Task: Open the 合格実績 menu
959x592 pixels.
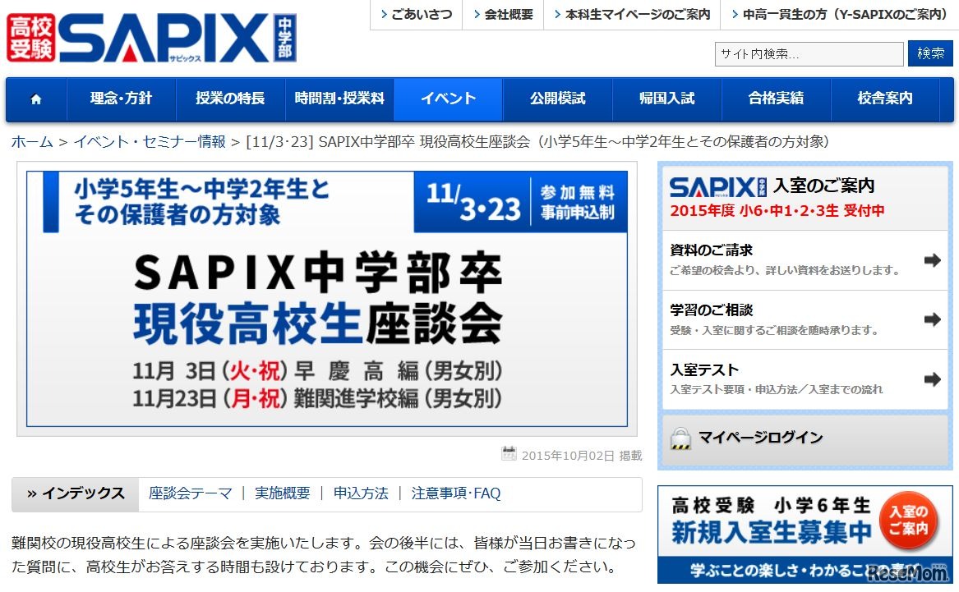Action: tap(776, 99)
